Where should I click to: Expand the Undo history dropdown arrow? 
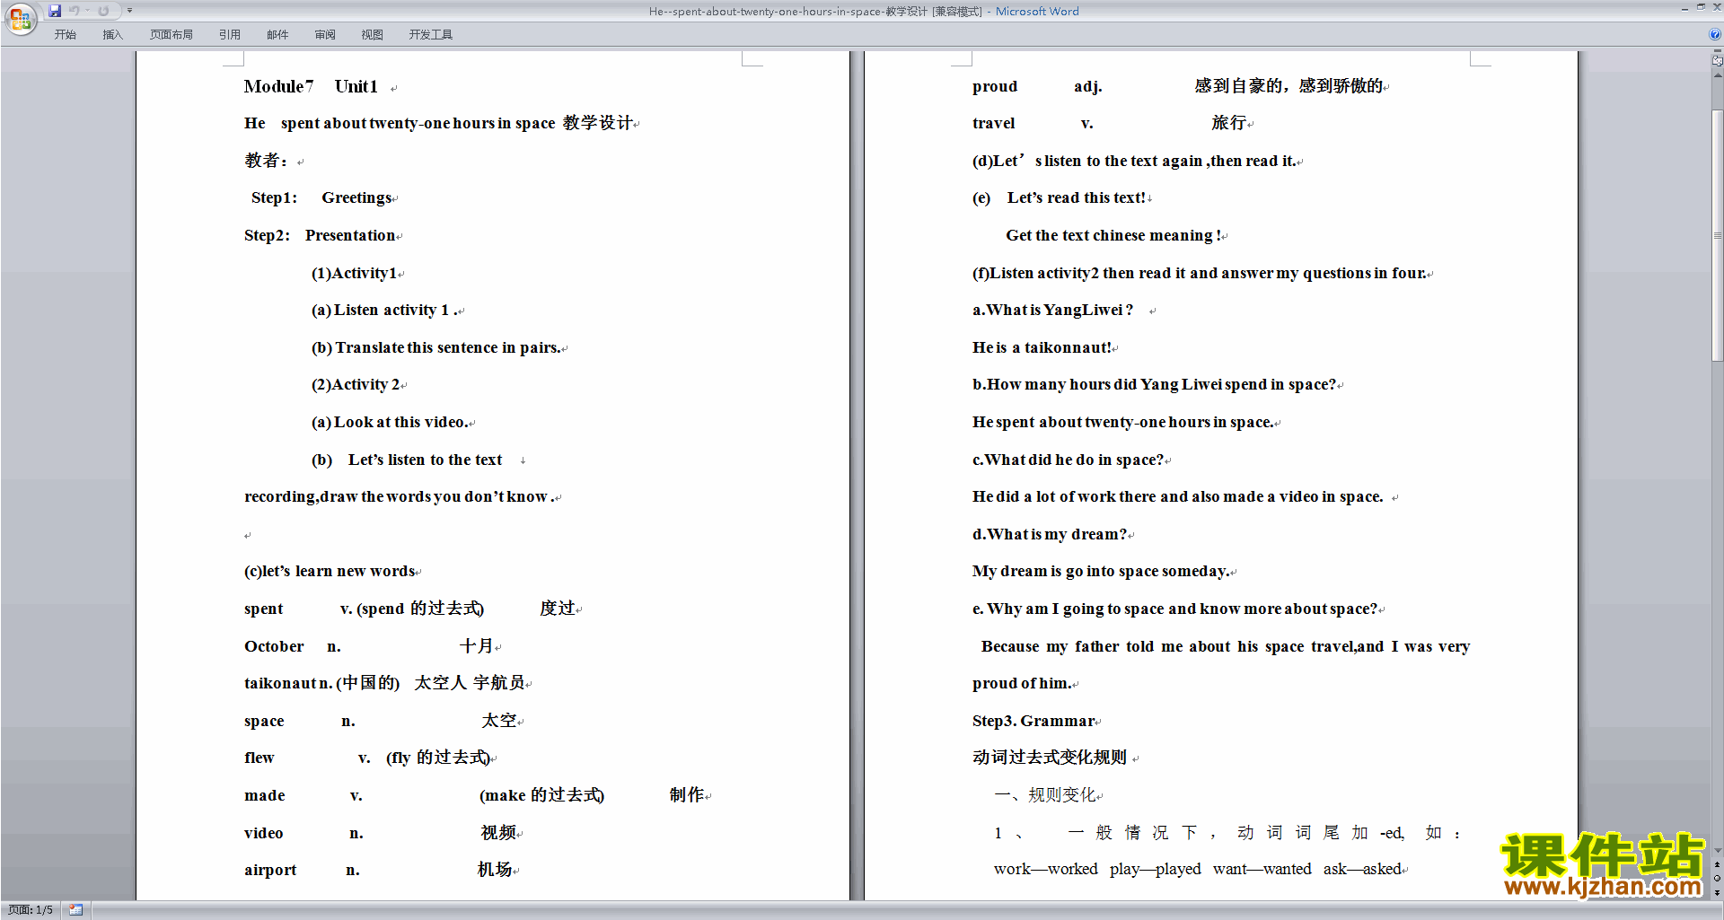tap(87, 11)
